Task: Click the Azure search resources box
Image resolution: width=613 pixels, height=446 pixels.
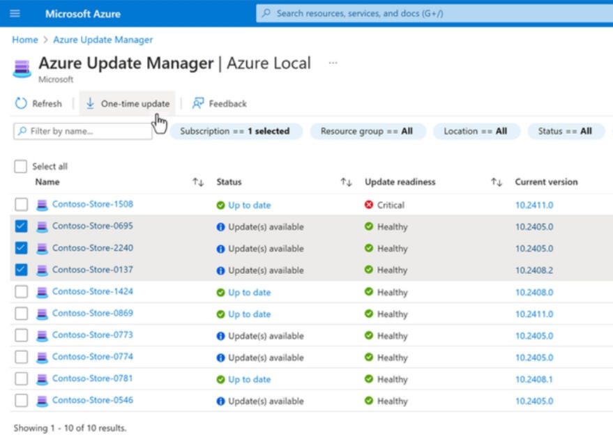Action: click(432, 13)
